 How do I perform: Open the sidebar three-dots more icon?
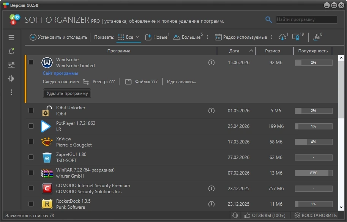click(11, 92)
